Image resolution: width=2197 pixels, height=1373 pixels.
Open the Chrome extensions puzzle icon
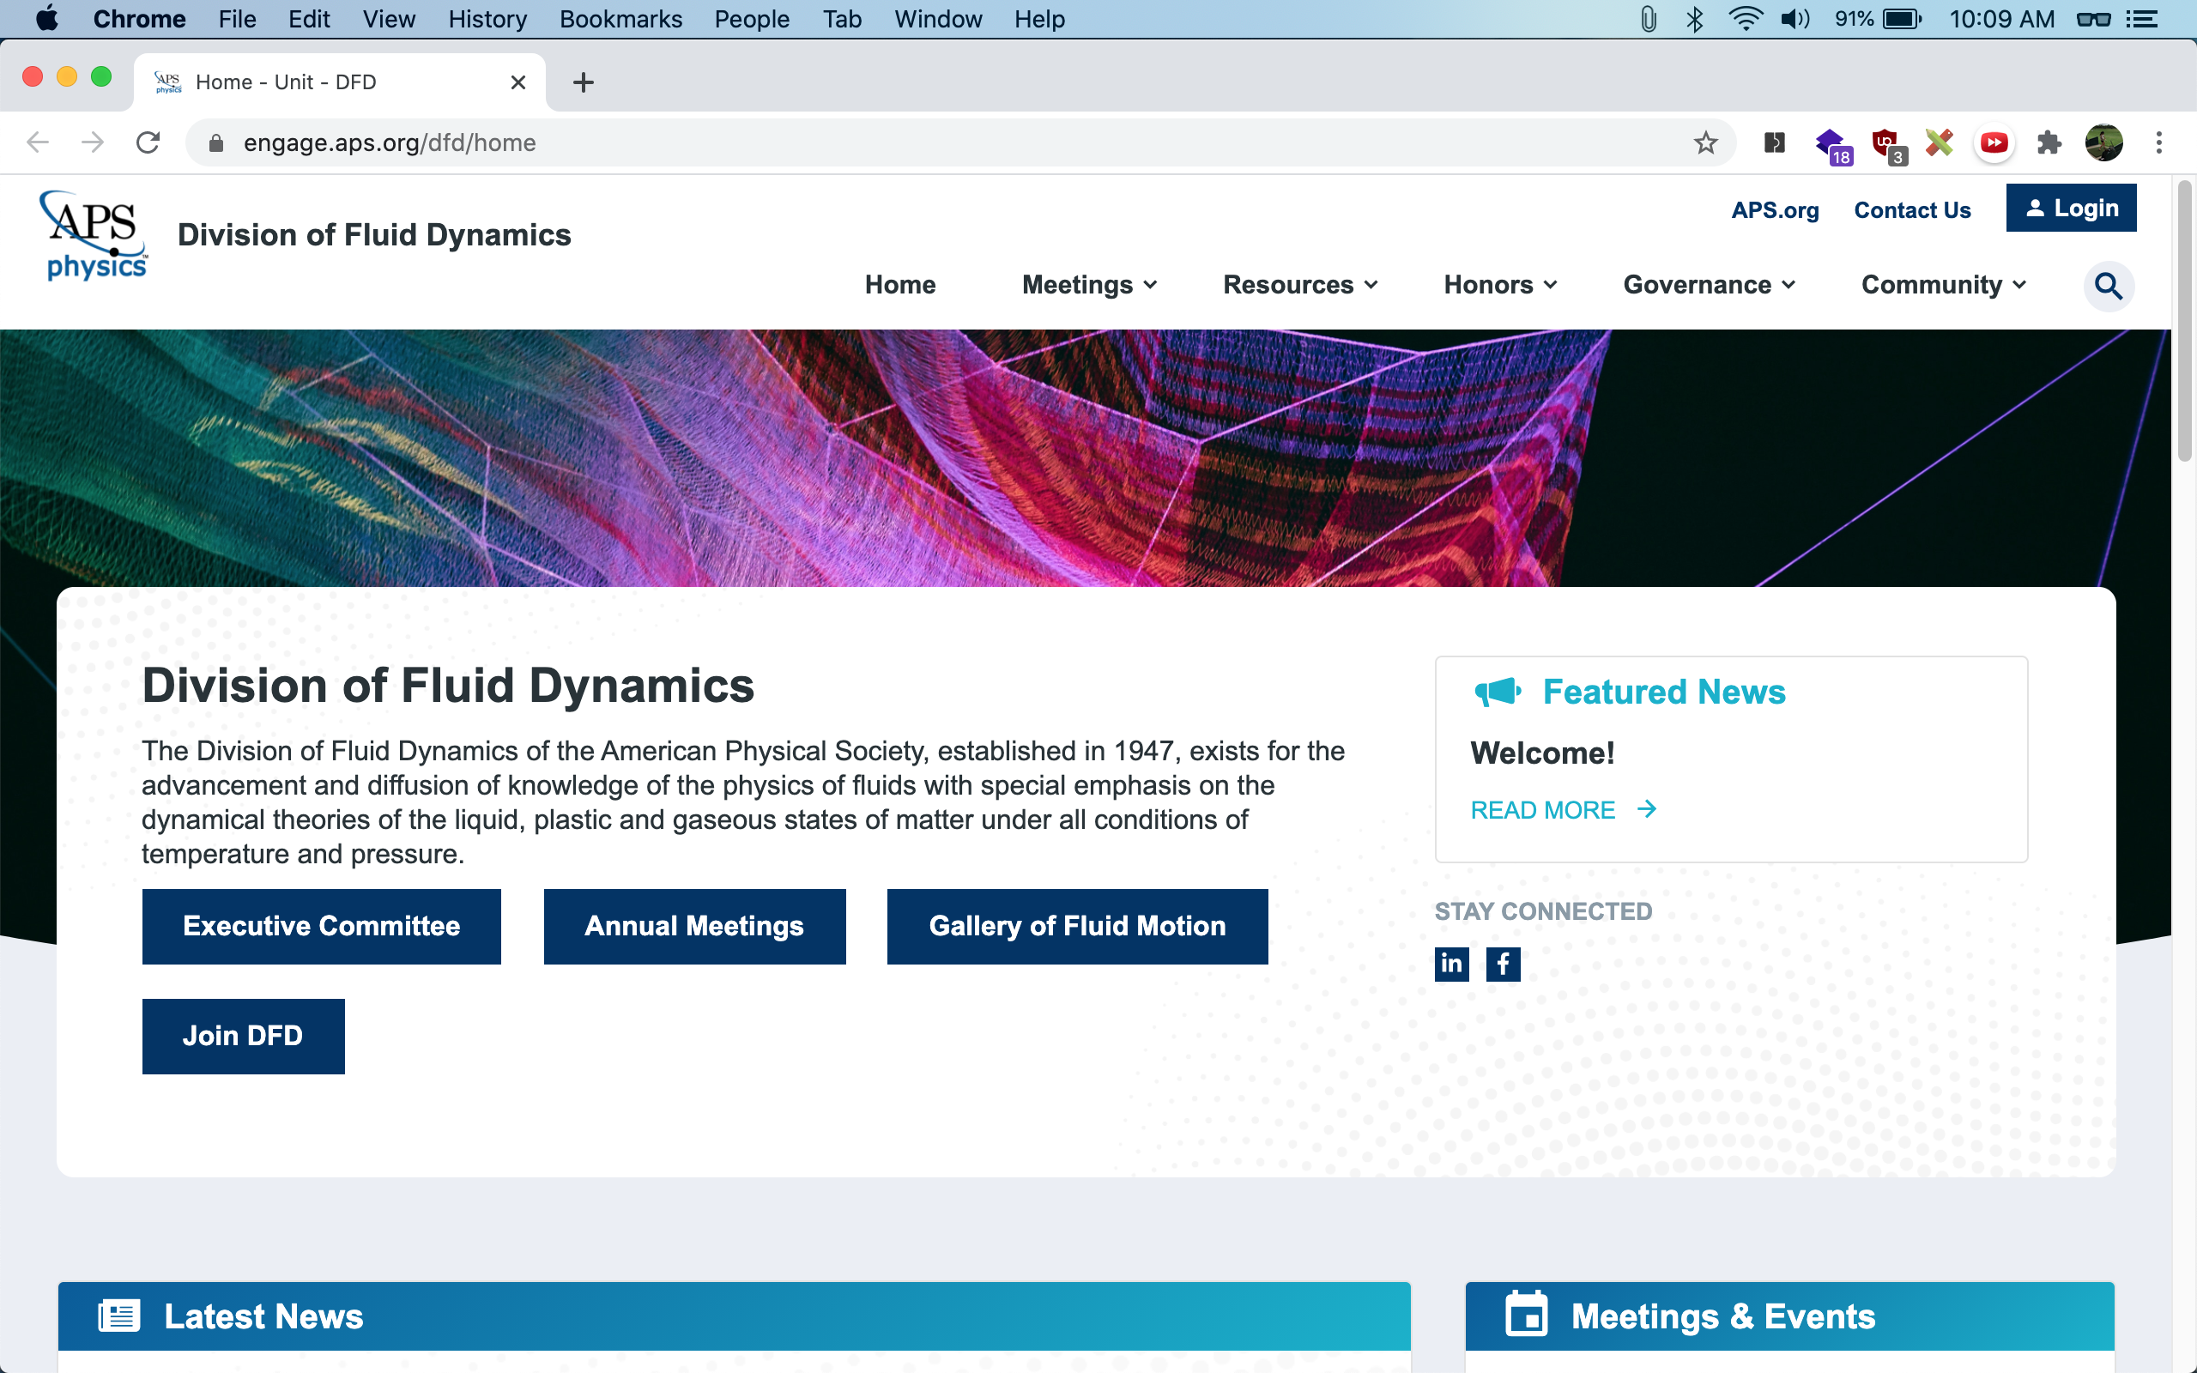point(2049,142)
